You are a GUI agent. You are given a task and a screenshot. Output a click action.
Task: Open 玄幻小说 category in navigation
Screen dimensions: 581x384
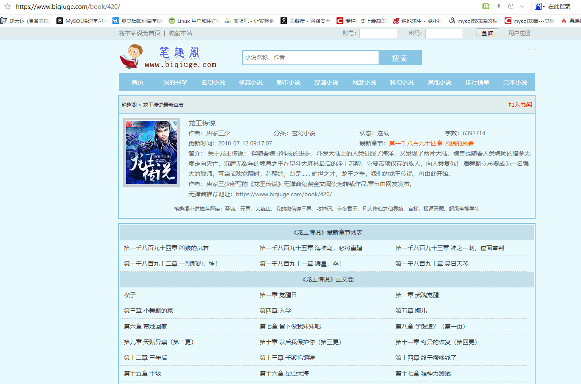pos(213,82)
